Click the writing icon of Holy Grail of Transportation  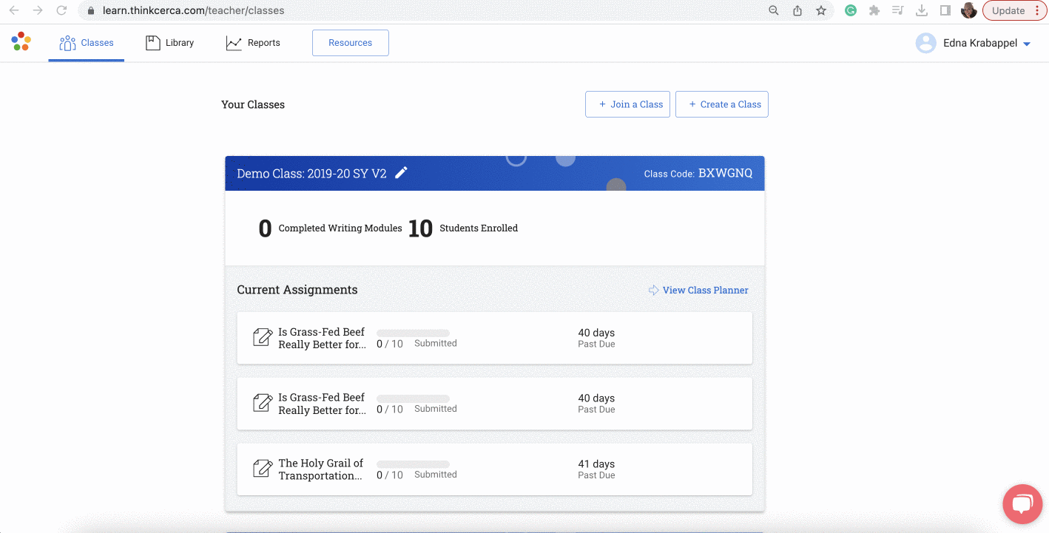[263, 469]
